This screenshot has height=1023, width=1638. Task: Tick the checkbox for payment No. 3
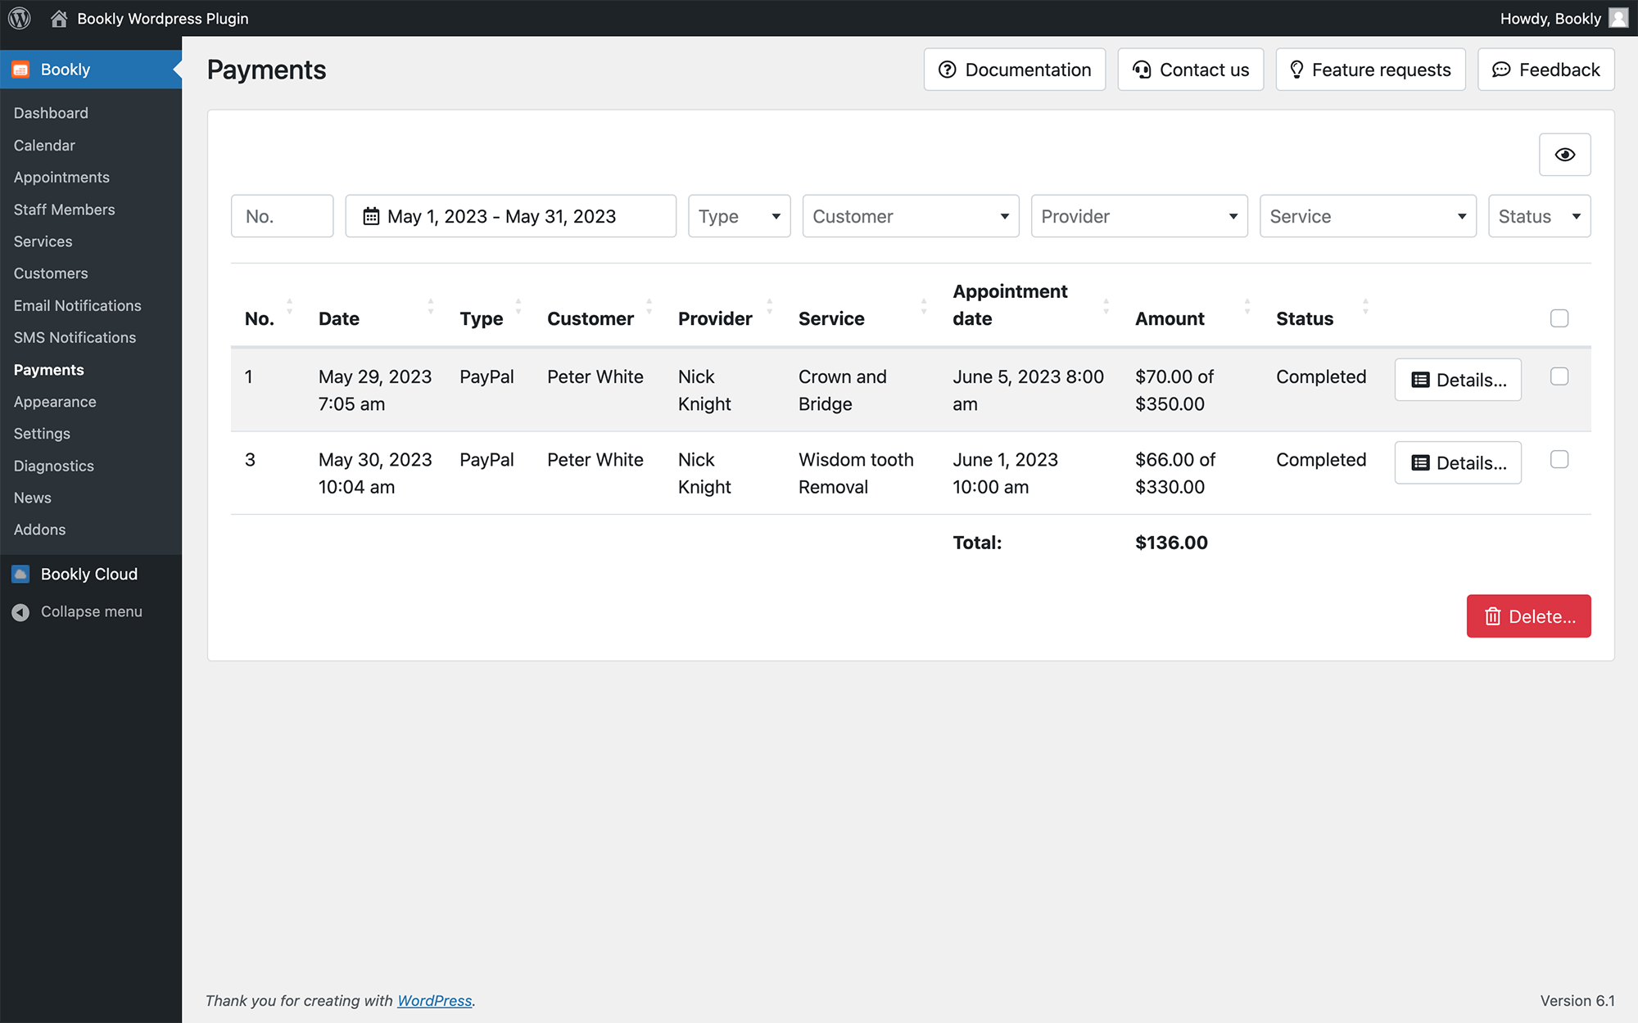[x=1559, y=459]
